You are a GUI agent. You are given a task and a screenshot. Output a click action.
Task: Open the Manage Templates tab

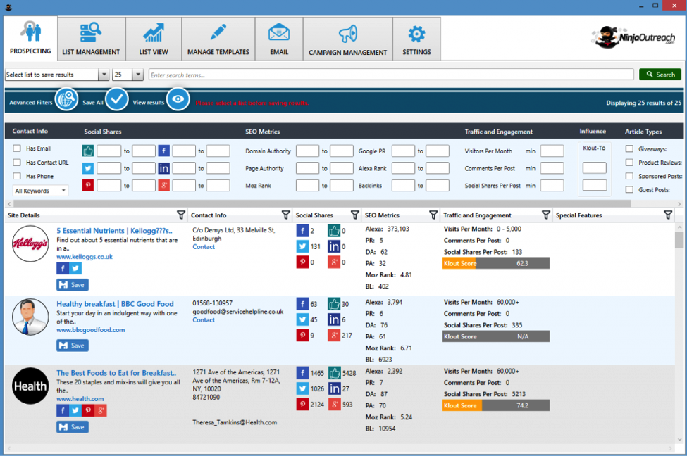click(218, 39)
